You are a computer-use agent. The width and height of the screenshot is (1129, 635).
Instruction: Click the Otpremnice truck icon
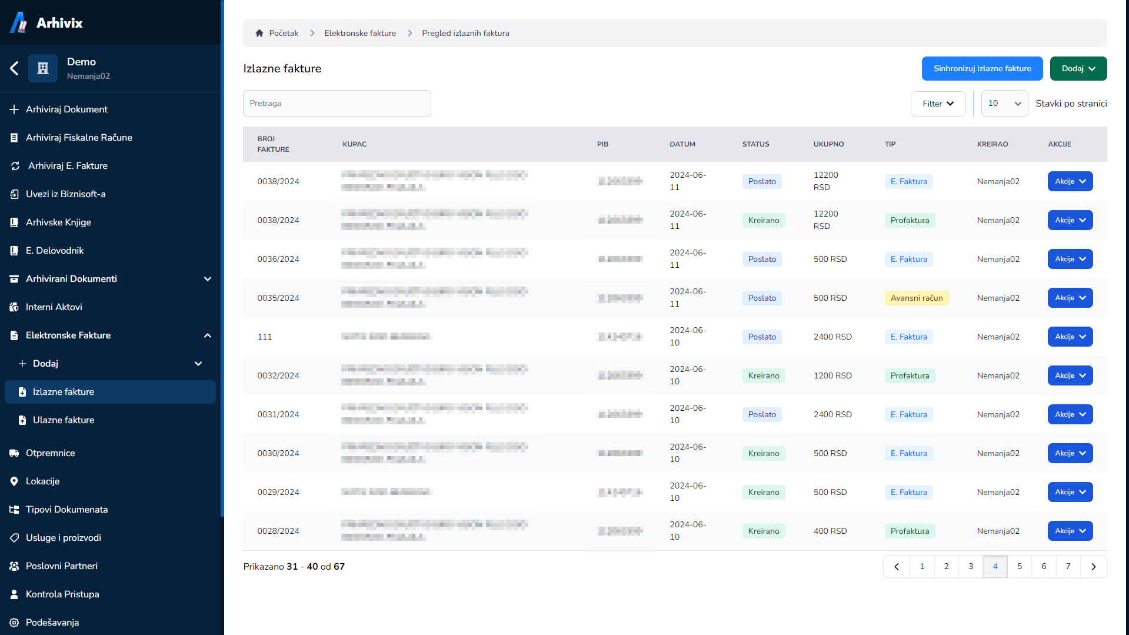(x=14, y=453)
